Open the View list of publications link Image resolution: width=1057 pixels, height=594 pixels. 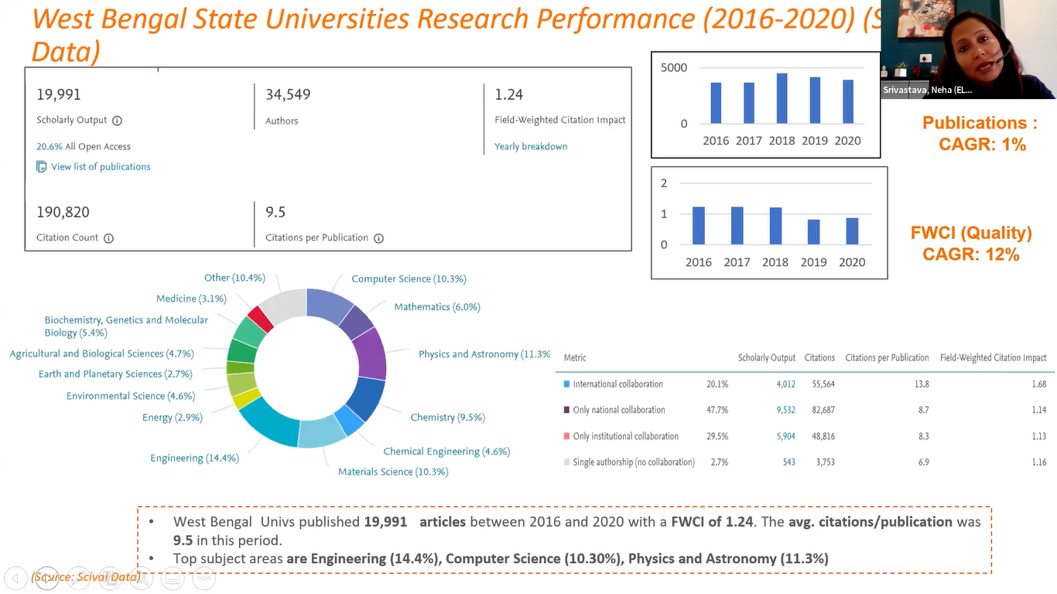click(x=101, y=167)
